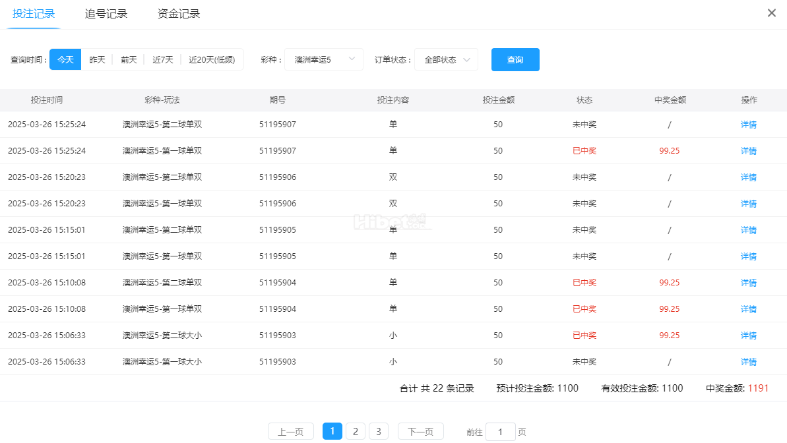Open 详情 for 15:20:23 第一球单双 bet
This screenshot has width=787, height=443.
pyautogui.click(x=748, y=203)
